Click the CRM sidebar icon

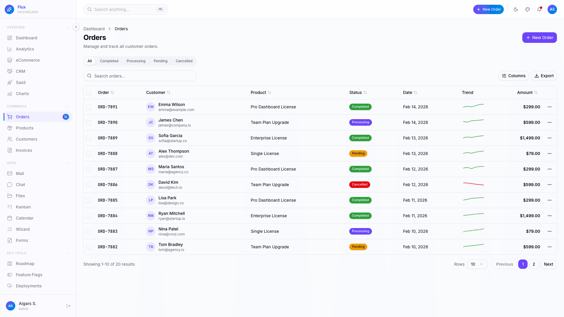(x=9, y=71)
